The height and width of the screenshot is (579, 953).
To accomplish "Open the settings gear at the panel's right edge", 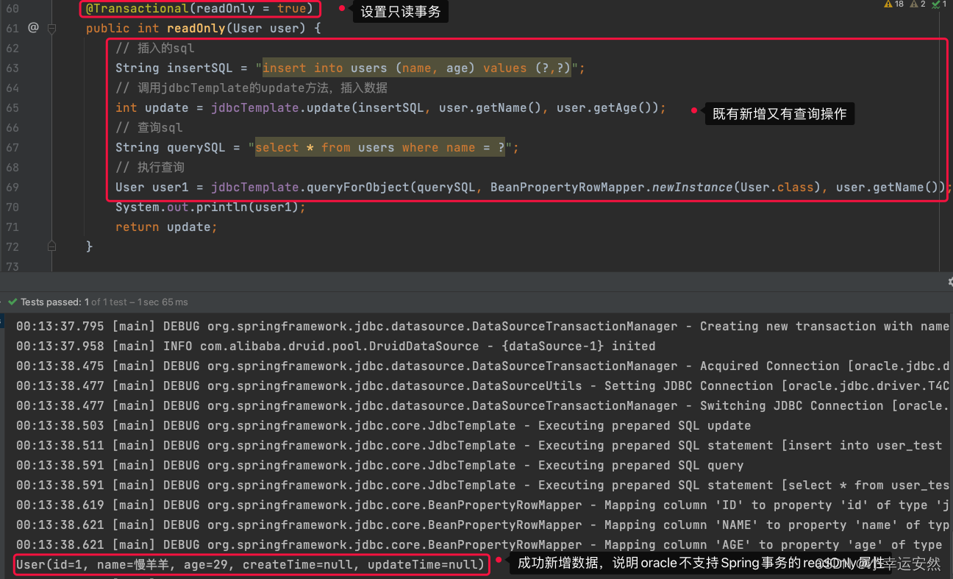I will coord(950,282).
